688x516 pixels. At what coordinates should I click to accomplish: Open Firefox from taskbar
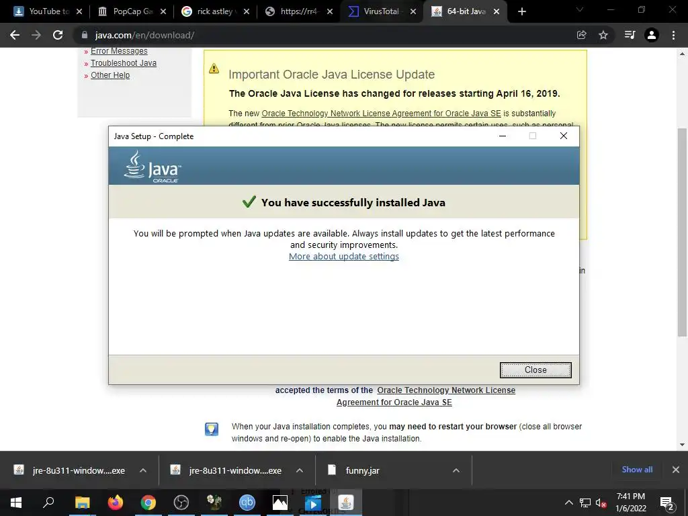click(x=116, y=503)
